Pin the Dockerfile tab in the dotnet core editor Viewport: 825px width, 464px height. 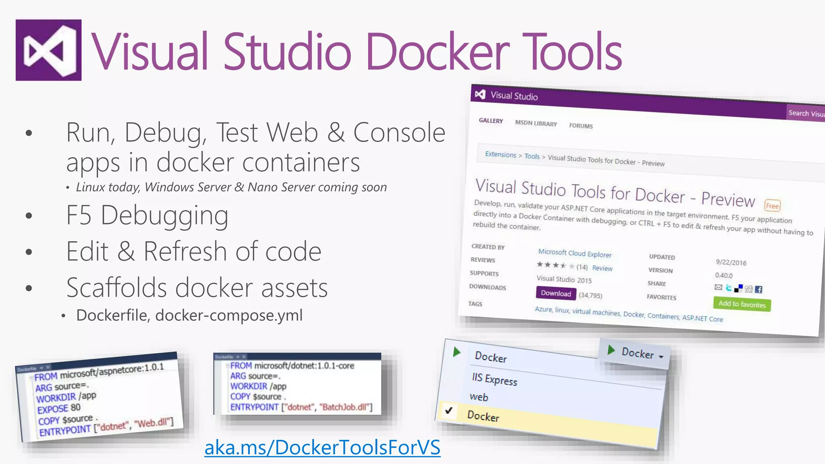tap(238, 357)
